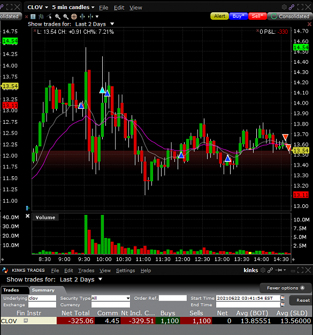This screenshot has width=313, height=335.
Task: Click the Underlying input field
Action: (x=42, y=298)
